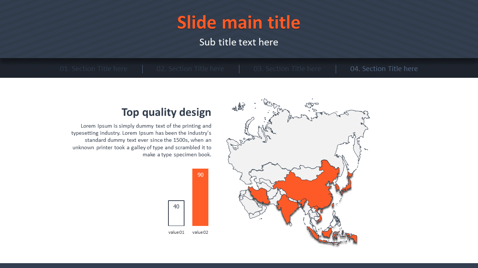
Task: Click India on the map
Action: pos(286,207)
